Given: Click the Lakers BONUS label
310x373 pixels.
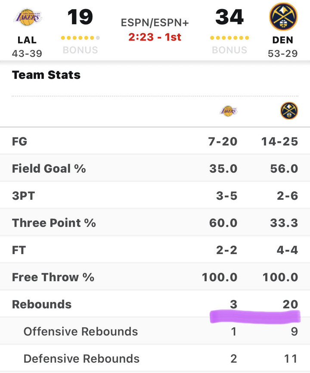Looking at the screenshot, I should [x=81, y=50].
